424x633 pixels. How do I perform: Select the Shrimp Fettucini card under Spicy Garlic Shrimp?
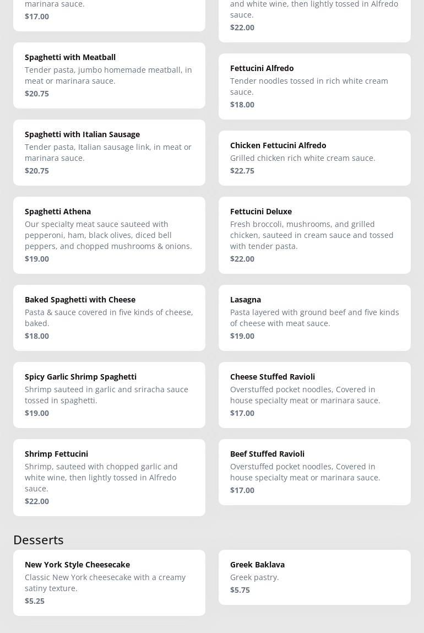tap(109, 478)
